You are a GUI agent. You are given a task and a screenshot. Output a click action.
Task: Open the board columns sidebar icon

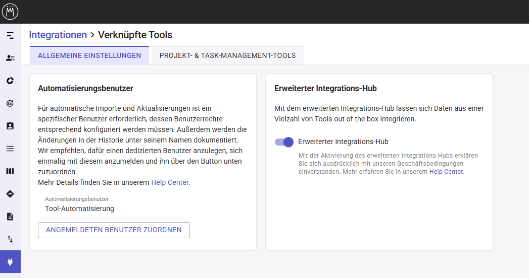click(x=10, y=171)
